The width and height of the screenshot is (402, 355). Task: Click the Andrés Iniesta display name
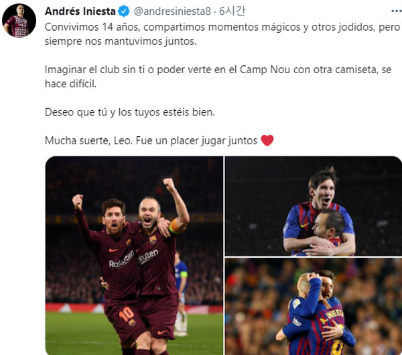(x=80, y=11)
